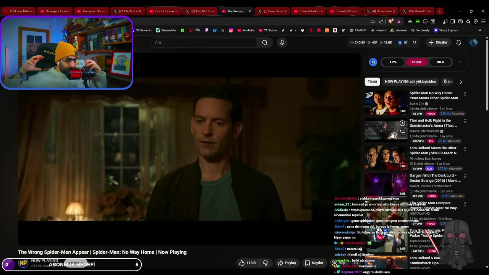Click the 240.9K vidIQ stat
The width and height of the screenshot is (489, 275).
coord(358,42)
